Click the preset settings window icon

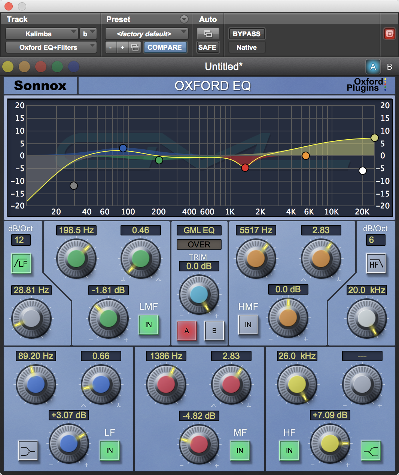click(x=135, y=48)
